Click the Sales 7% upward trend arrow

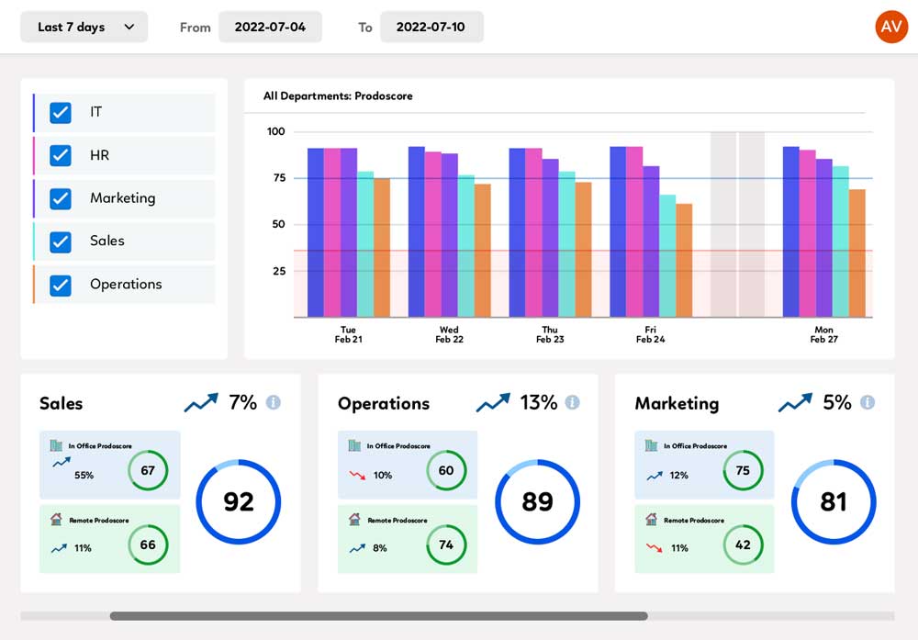click(x=201, y=402)
